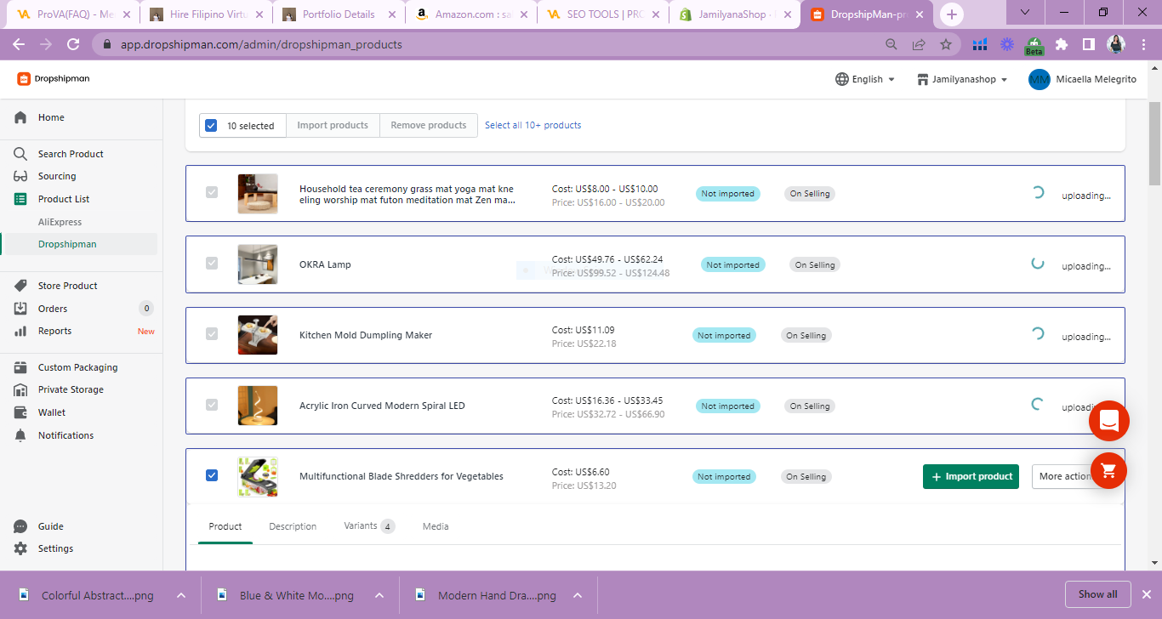Click the Product List icon in sidebar
The width and height of the screenshot is (1162, 619).
(20, 199)
